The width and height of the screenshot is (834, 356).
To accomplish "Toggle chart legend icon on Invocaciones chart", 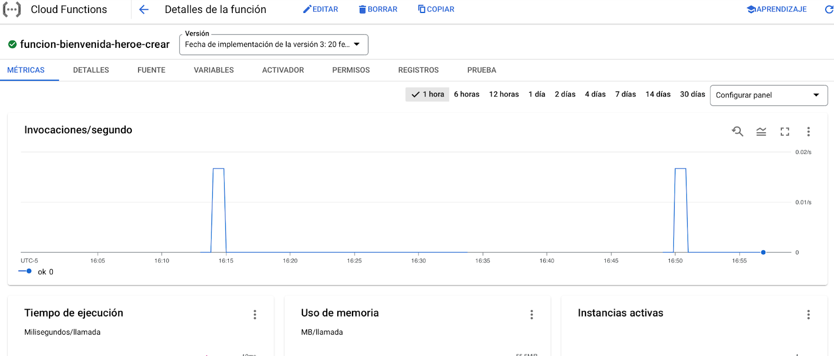I will pos(761,132).
